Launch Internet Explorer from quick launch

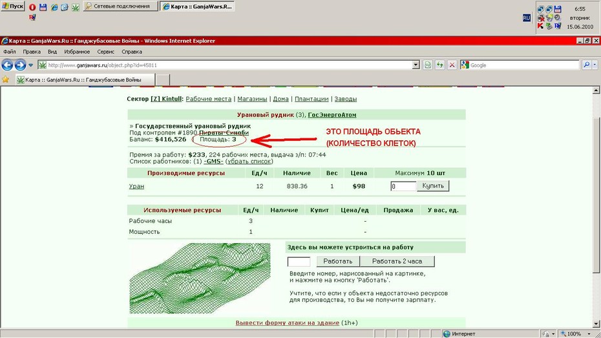54,7
